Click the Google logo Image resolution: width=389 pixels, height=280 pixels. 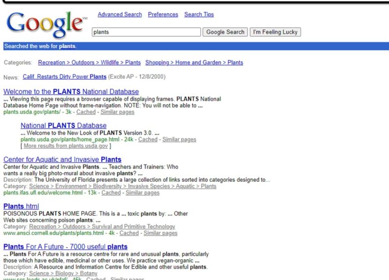pos(47,25)
